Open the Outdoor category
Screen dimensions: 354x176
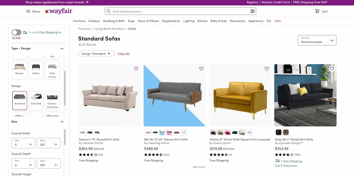pos(94,21)
